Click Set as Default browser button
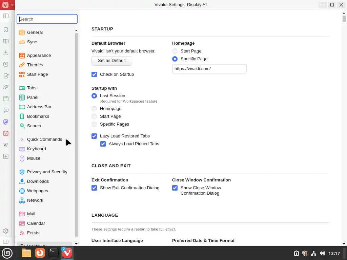The height and width of the screenshot is (260, 347). point(112,61)
